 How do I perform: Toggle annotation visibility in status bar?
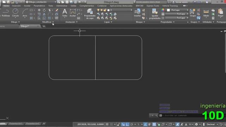177,124
